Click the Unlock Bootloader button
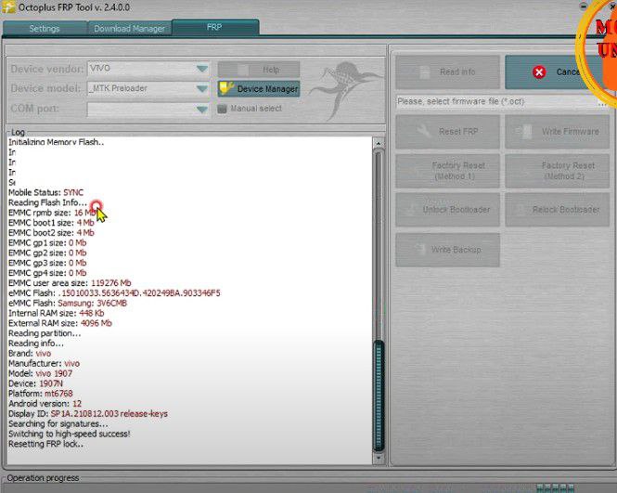 (x=447, y=210)
